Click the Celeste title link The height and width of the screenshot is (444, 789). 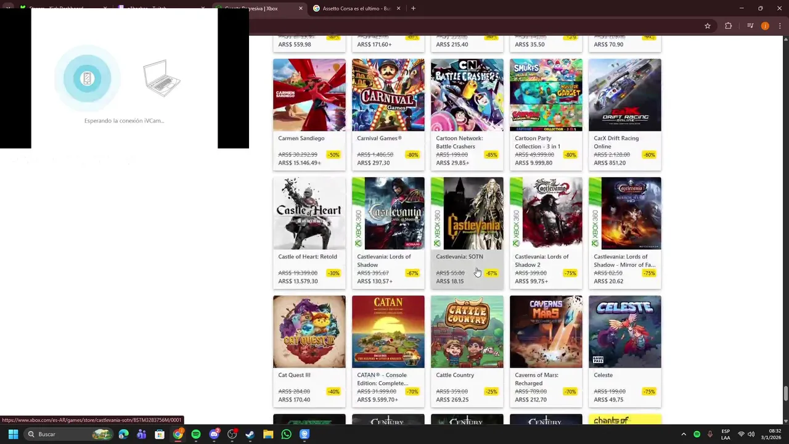[x=603, y=375]
